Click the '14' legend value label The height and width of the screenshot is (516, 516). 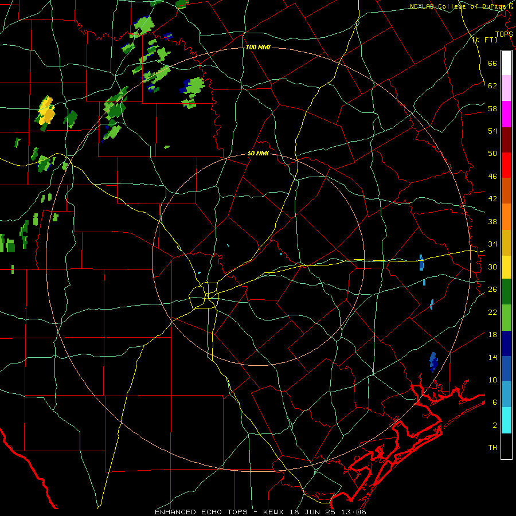point(492,357)
